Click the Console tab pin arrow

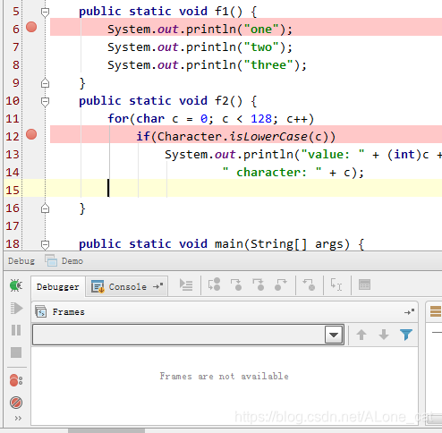click(158, 286)
